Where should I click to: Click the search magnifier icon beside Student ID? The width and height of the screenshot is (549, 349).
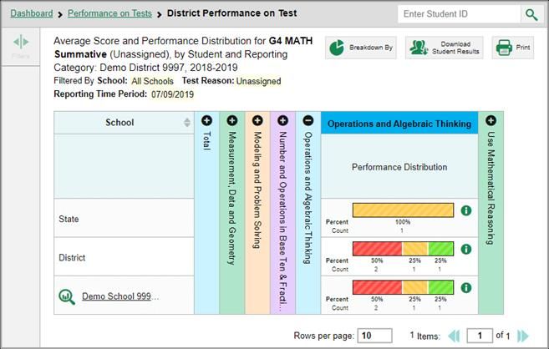[x=531, y=14]
